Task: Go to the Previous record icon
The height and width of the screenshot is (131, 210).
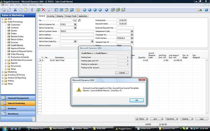Action: (90, 10)
